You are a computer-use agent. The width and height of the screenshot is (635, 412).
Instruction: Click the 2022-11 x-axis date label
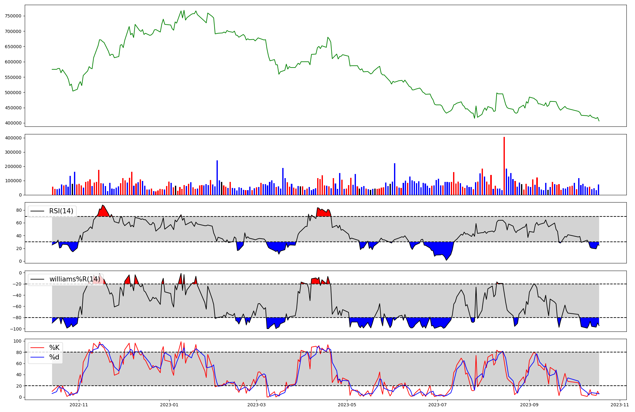tap(79, 404)
